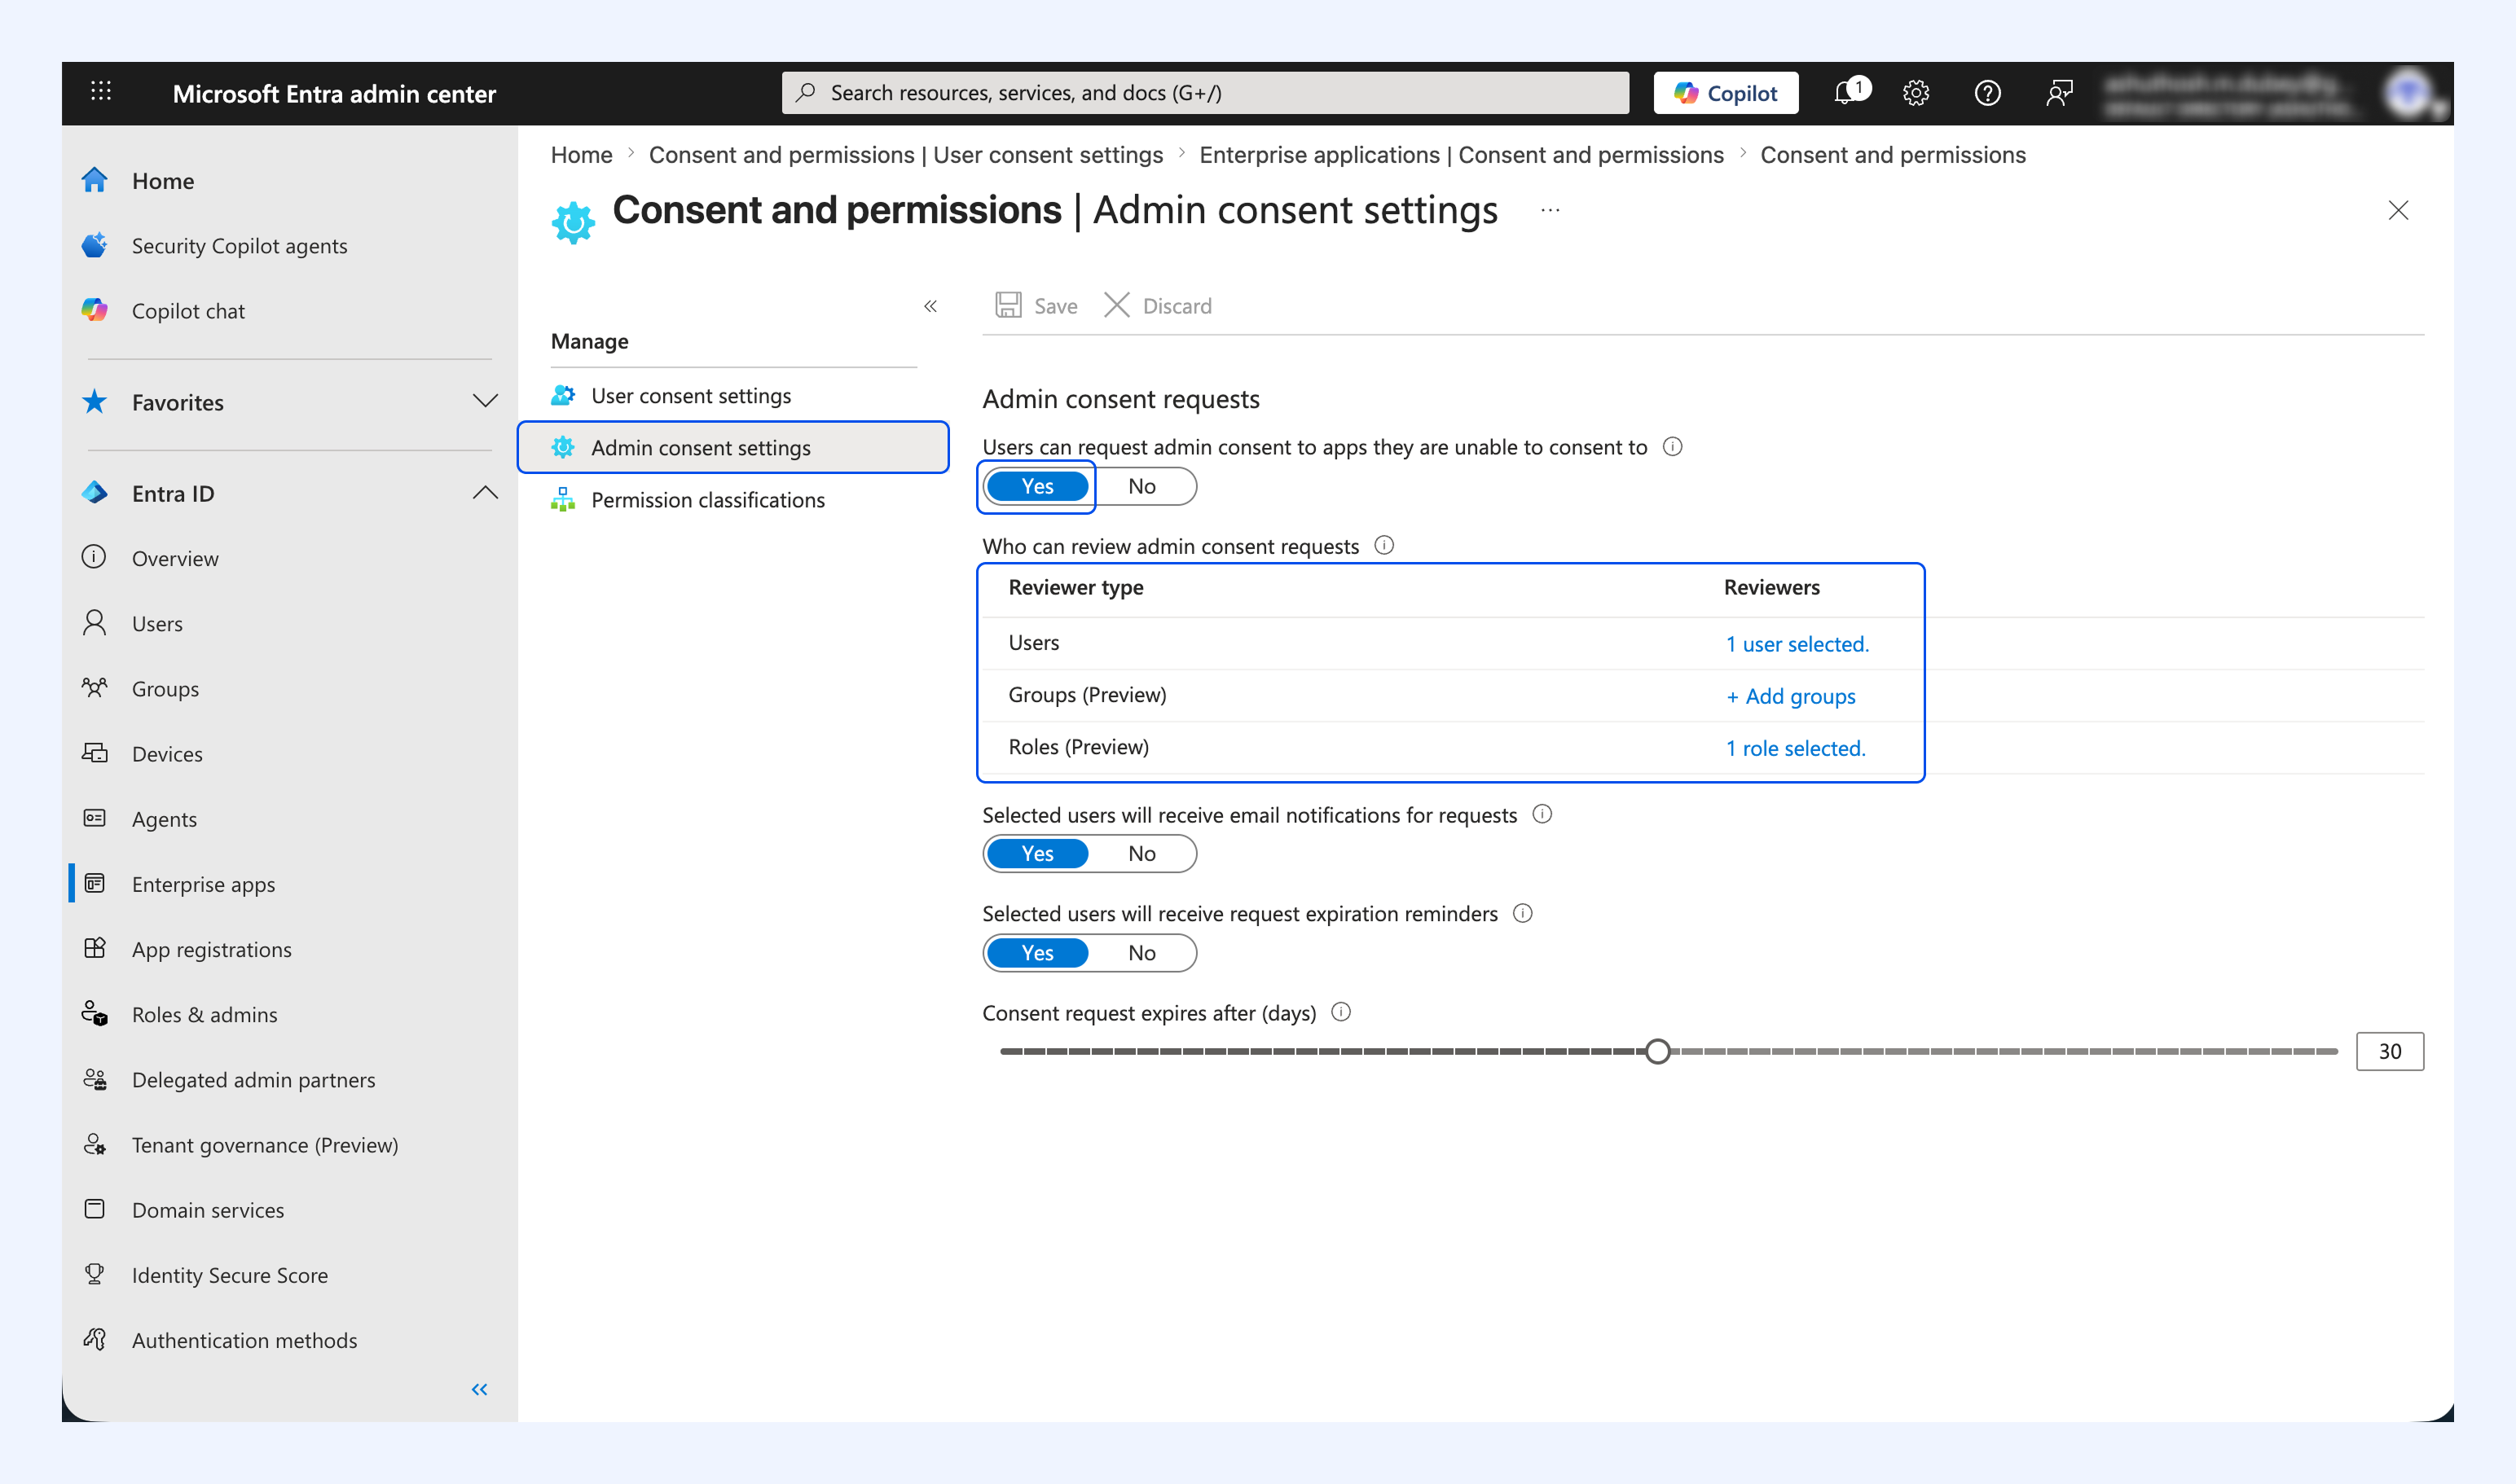Viewport: 2516px width, 1484px height.
Task: Set admin consent requests toggle to No
Action: point(1141,486)
